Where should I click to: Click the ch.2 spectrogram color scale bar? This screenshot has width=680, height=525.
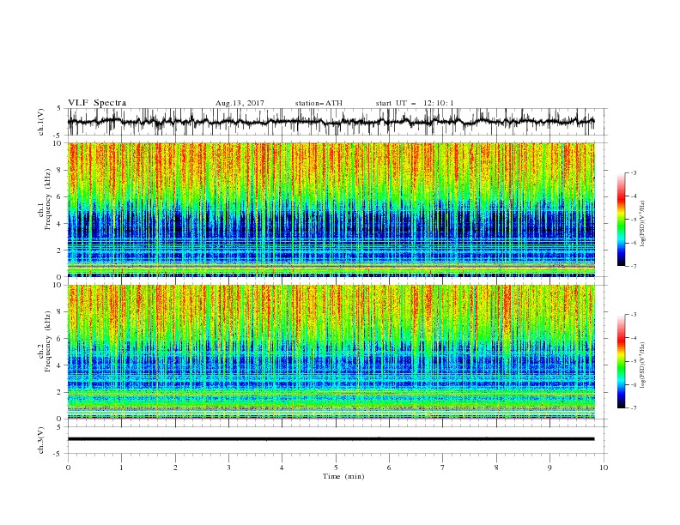(621, 361)
